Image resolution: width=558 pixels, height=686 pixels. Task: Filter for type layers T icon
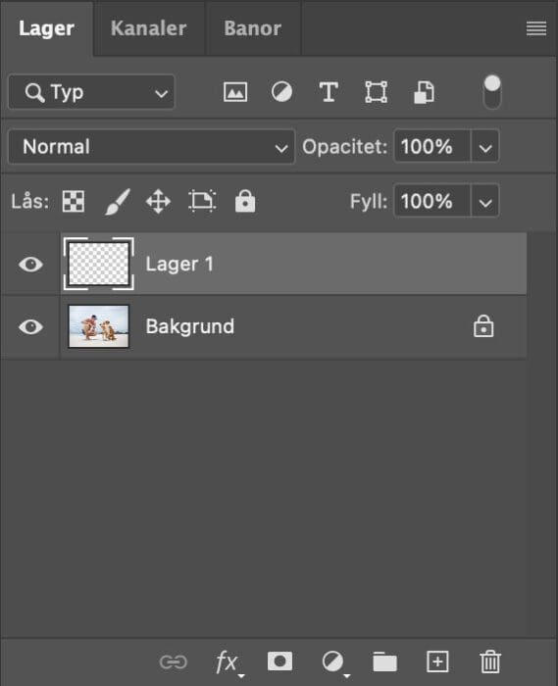pyautogui.click(x=329, y=92)
